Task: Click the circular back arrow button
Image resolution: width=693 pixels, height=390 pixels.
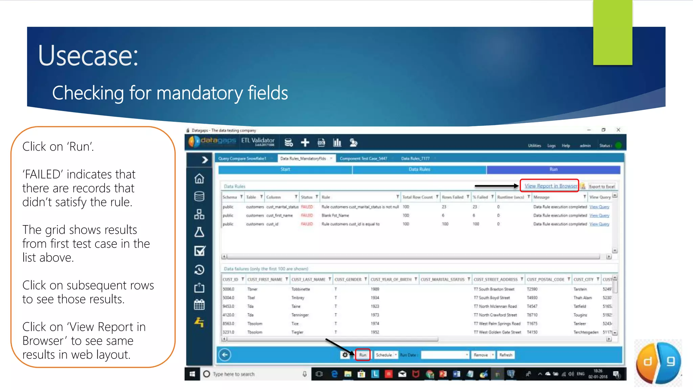Action: pos(225,355)
